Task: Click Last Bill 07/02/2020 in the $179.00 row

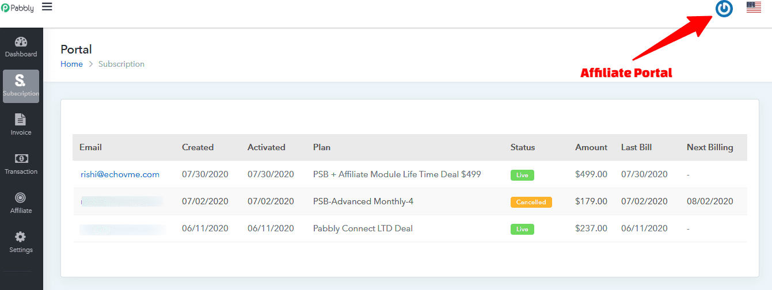Action: (x=644, y=201)
